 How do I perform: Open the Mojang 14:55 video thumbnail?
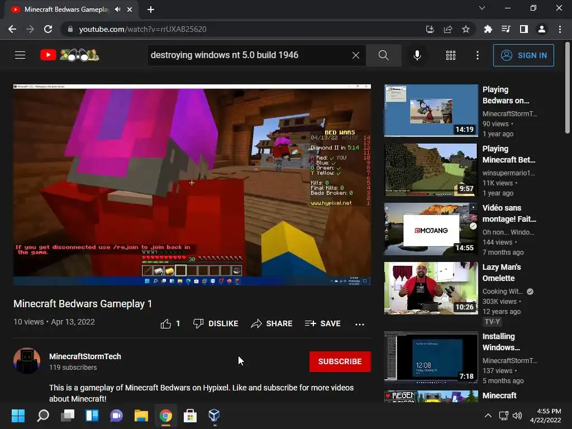tap(431, 229)
